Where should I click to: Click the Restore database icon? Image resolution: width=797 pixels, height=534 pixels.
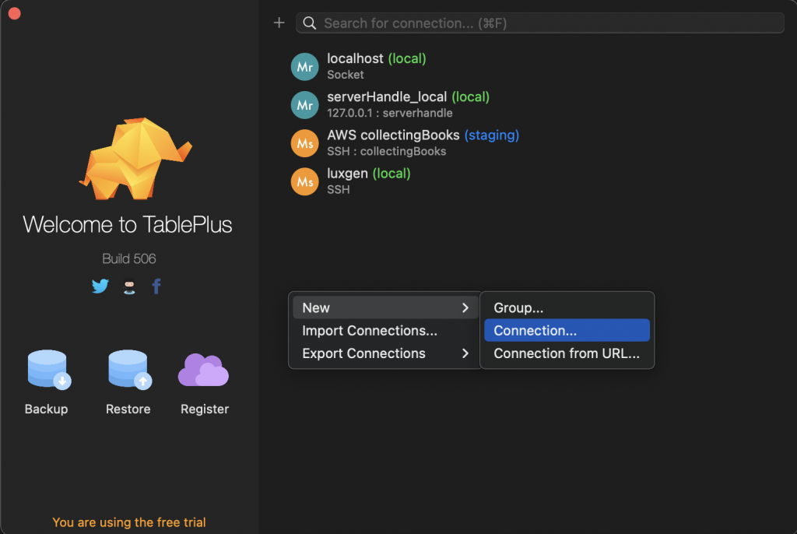[130, 370]
